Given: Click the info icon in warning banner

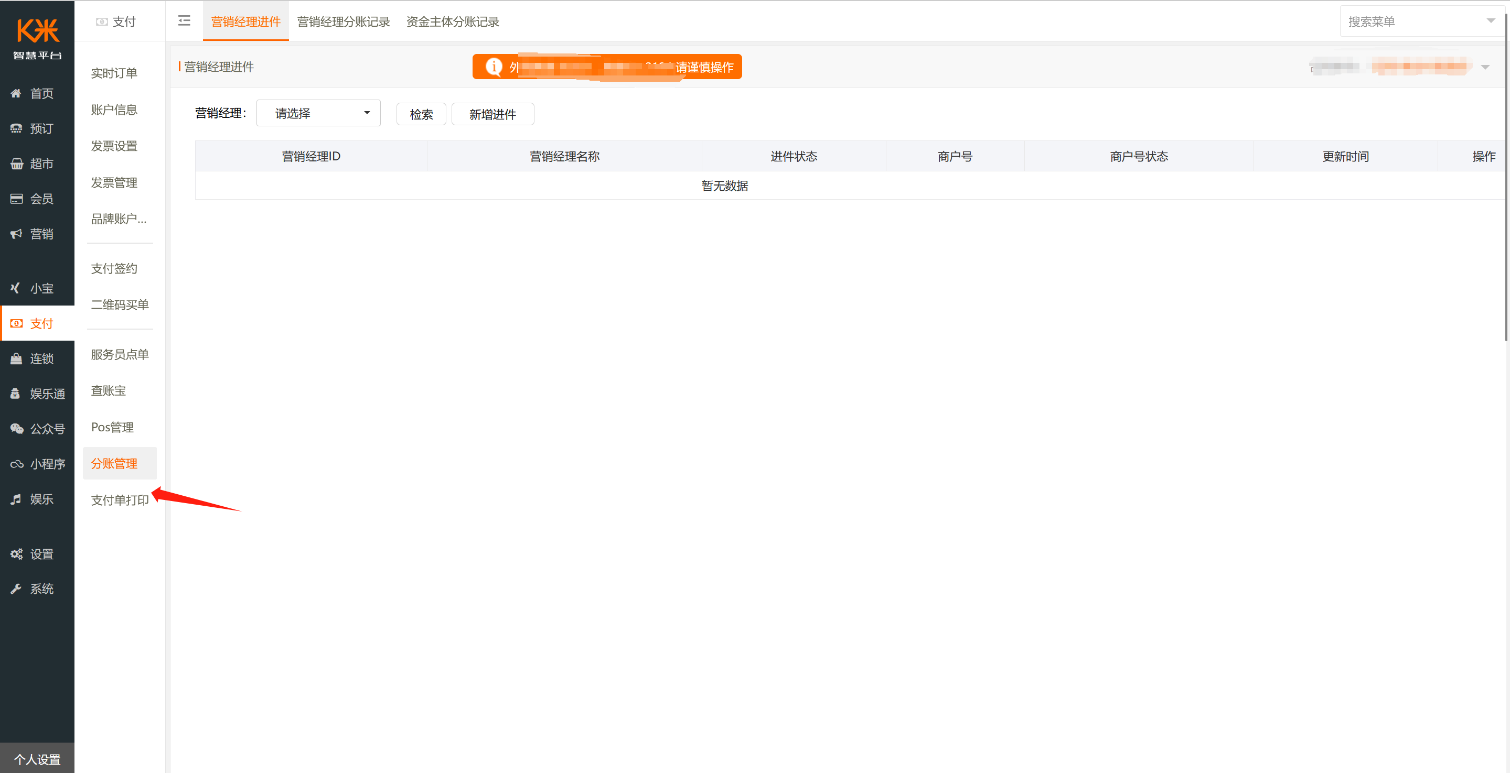Looking at the screenshot, I should pos(494,67).
